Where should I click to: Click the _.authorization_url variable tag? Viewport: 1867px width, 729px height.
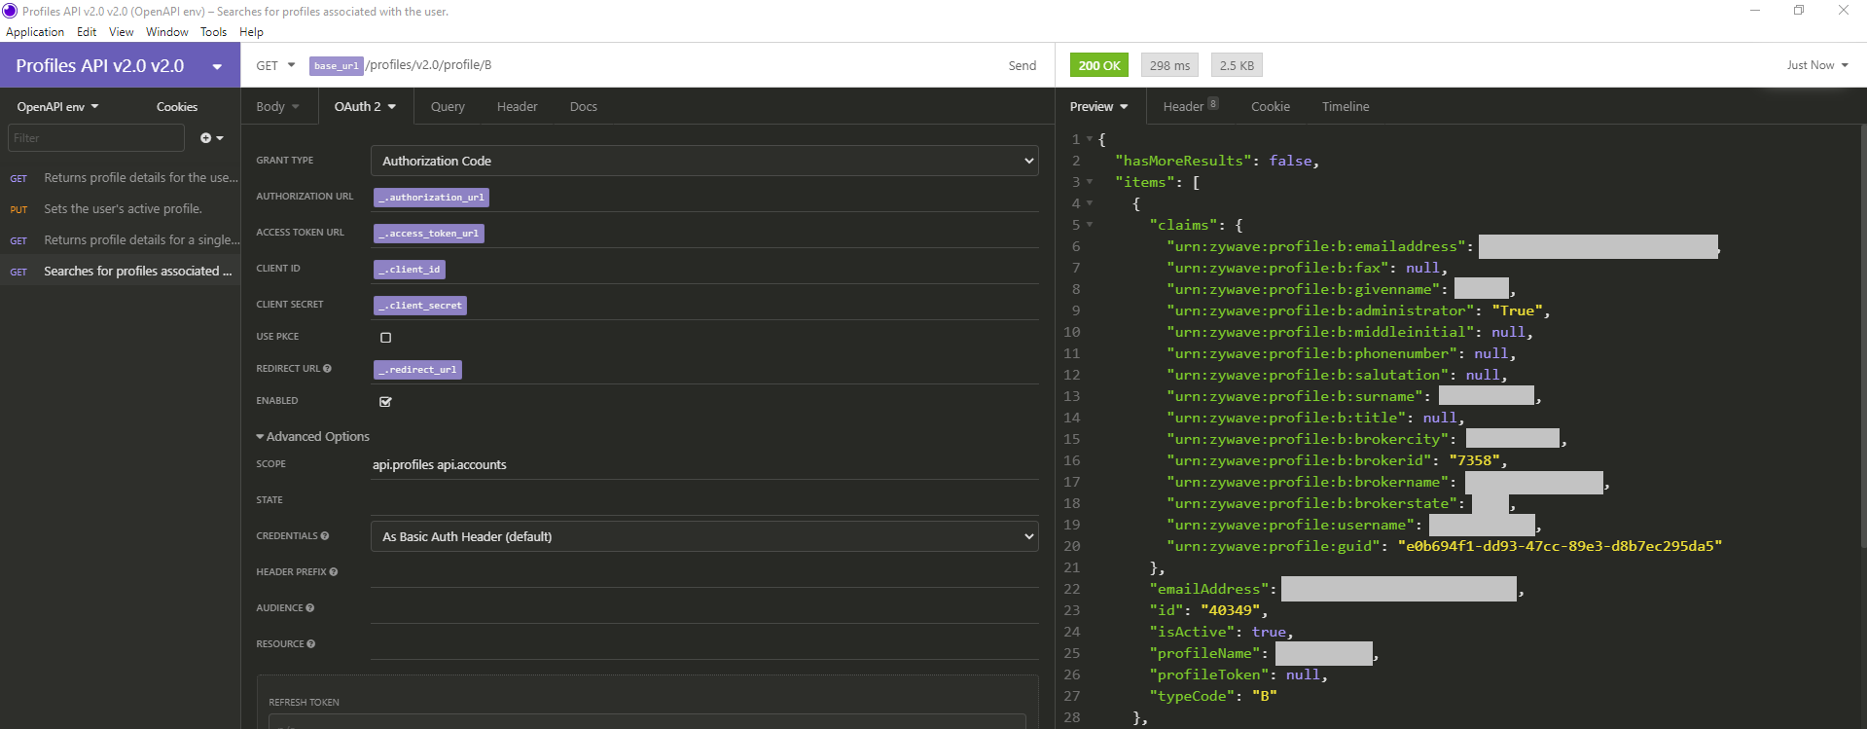[431, 198]
